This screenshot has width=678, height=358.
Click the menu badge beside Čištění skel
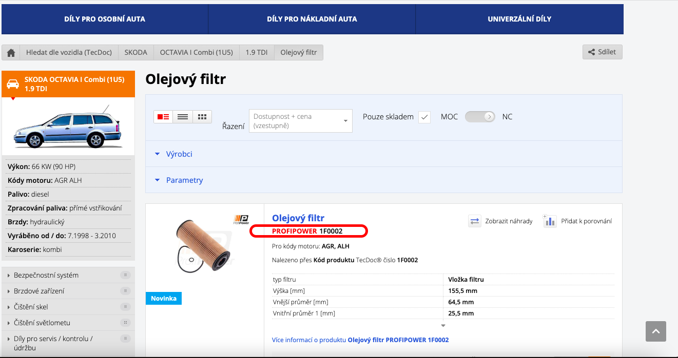[125, 307]
